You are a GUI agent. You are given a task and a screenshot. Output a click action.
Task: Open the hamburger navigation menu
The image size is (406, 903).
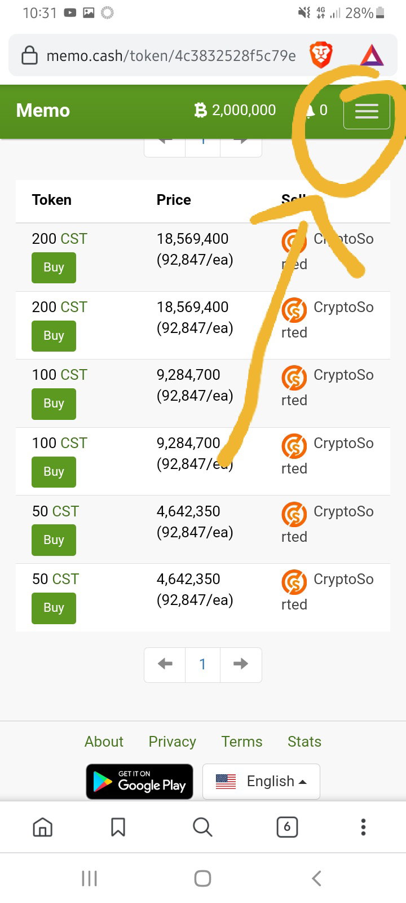click(x=367, y=111)
